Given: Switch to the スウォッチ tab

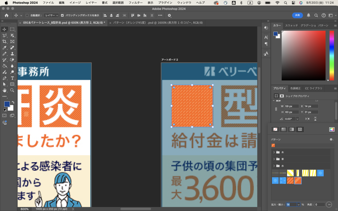Looking at the screenshot, I should coord(291,25).
